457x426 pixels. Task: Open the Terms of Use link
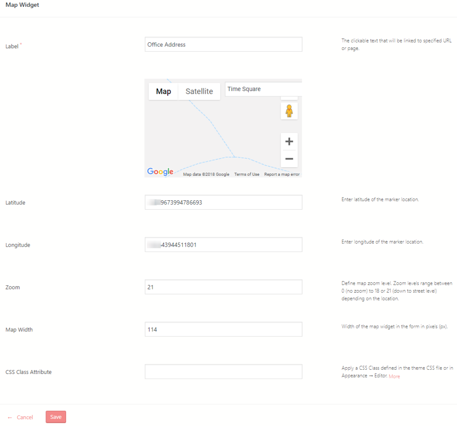pos(246,174)
